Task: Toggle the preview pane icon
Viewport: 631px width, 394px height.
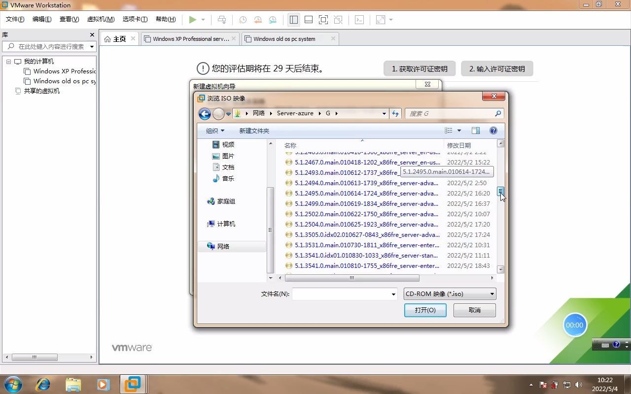Action: tap(476, 131)
